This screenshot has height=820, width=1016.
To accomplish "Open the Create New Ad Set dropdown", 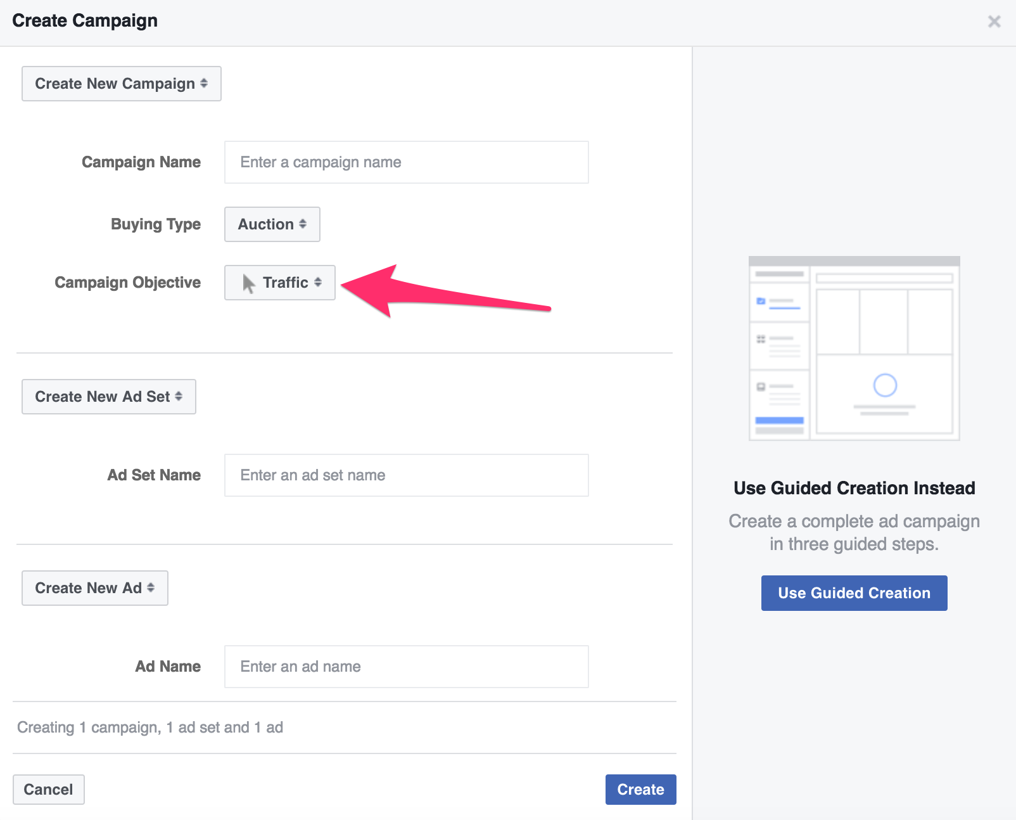I will (109, 397).
